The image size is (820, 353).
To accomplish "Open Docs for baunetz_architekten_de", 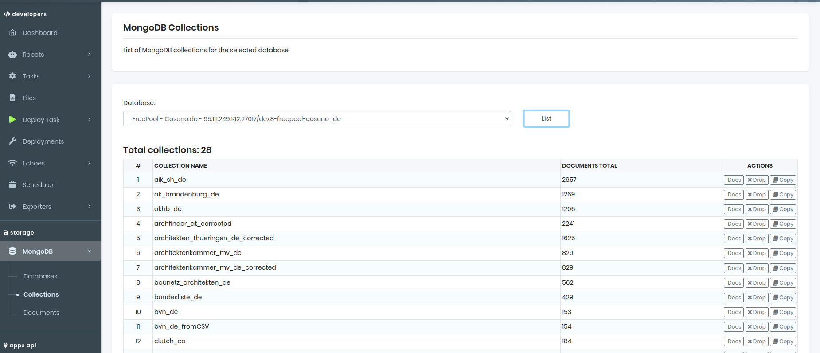I will [734, 283].
